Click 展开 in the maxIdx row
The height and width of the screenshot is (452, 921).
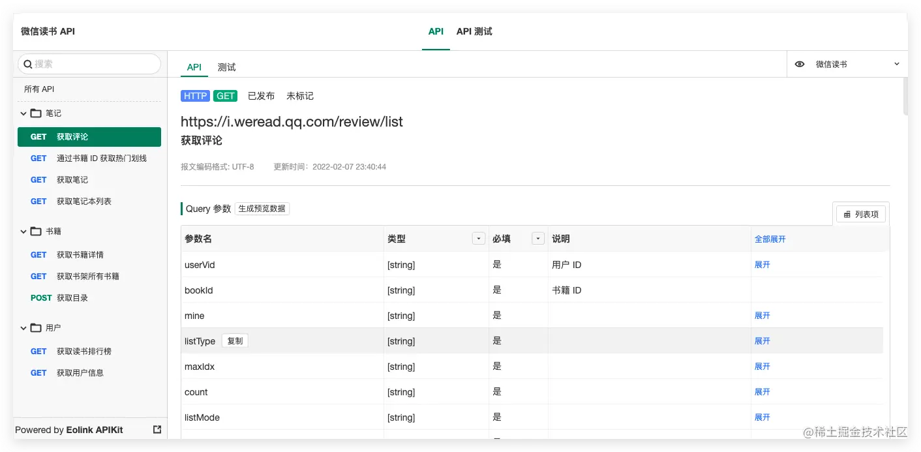(x=762, y=367)
